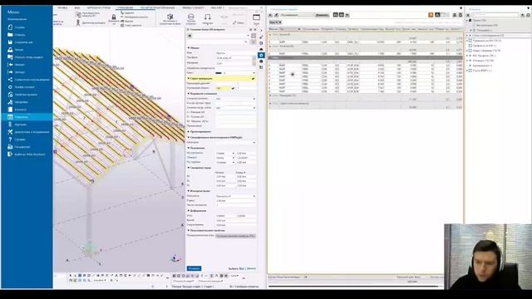Toggle checkmark on Серия нумерации header
This screenshot has height=299, width=532.
point(253,78)
